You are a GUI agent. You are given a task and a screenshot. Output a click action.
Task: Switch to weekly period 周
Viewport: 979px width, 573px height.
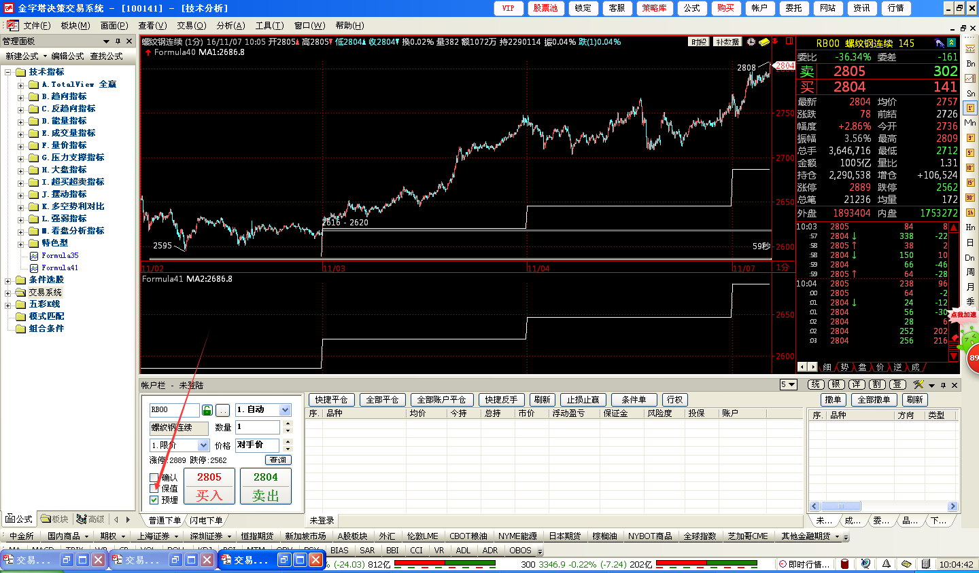coord(970,272)
